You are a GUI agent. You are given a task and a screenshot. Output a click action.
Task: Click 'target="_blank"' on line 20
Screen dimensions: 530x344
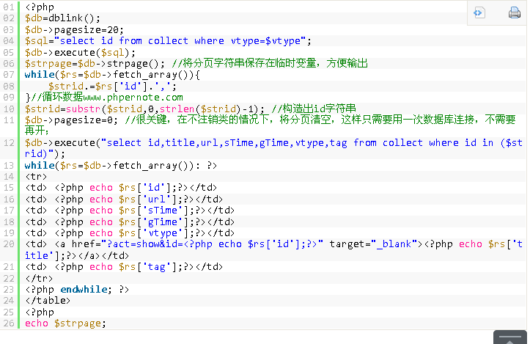tap(374, 244)
